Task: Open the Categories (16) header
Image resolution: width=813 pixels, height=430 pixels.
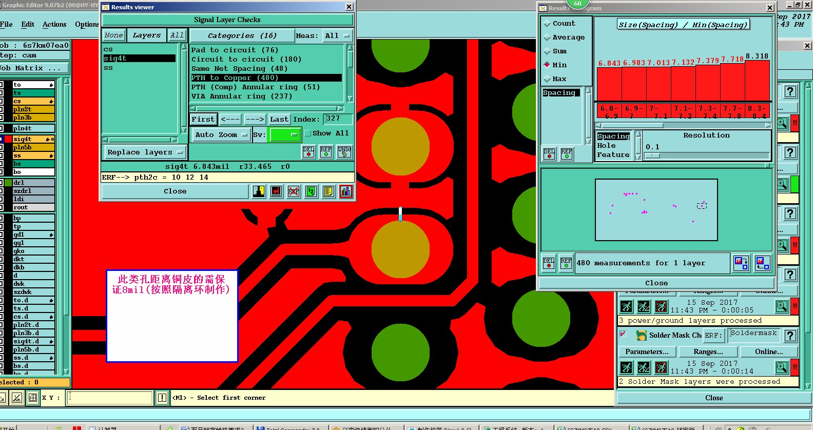Action: [242, 36]
